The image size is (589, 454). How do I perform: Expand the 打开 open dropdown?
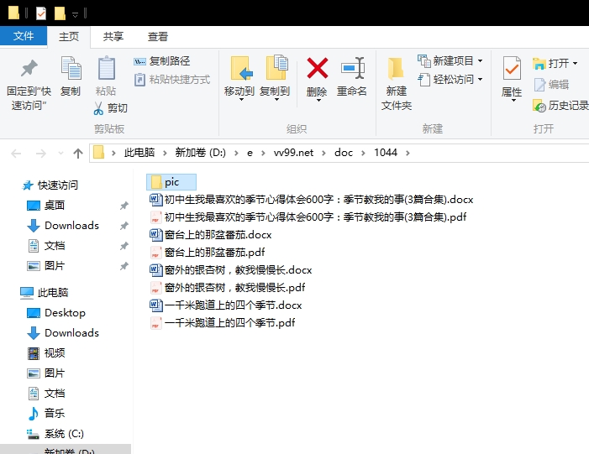575,64
